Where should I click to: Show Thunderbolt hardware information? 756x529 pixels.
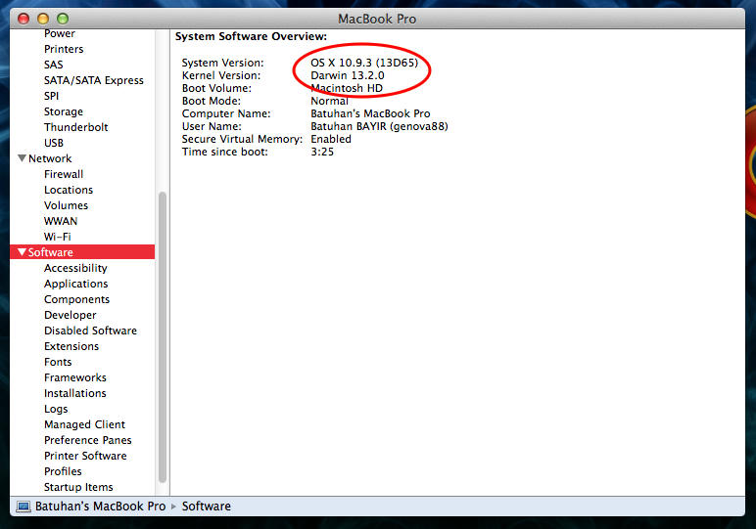tap(75, 127)
